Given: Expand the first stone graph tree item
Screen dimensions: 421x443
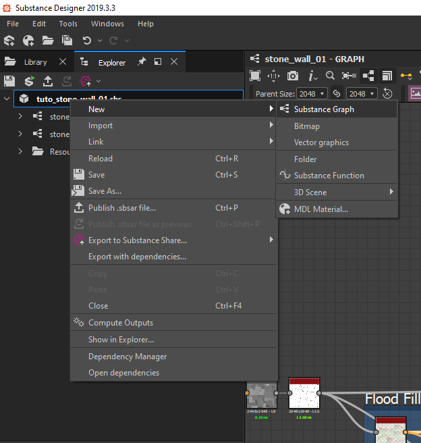Looking at the screenshot, I should click(20, 116).
